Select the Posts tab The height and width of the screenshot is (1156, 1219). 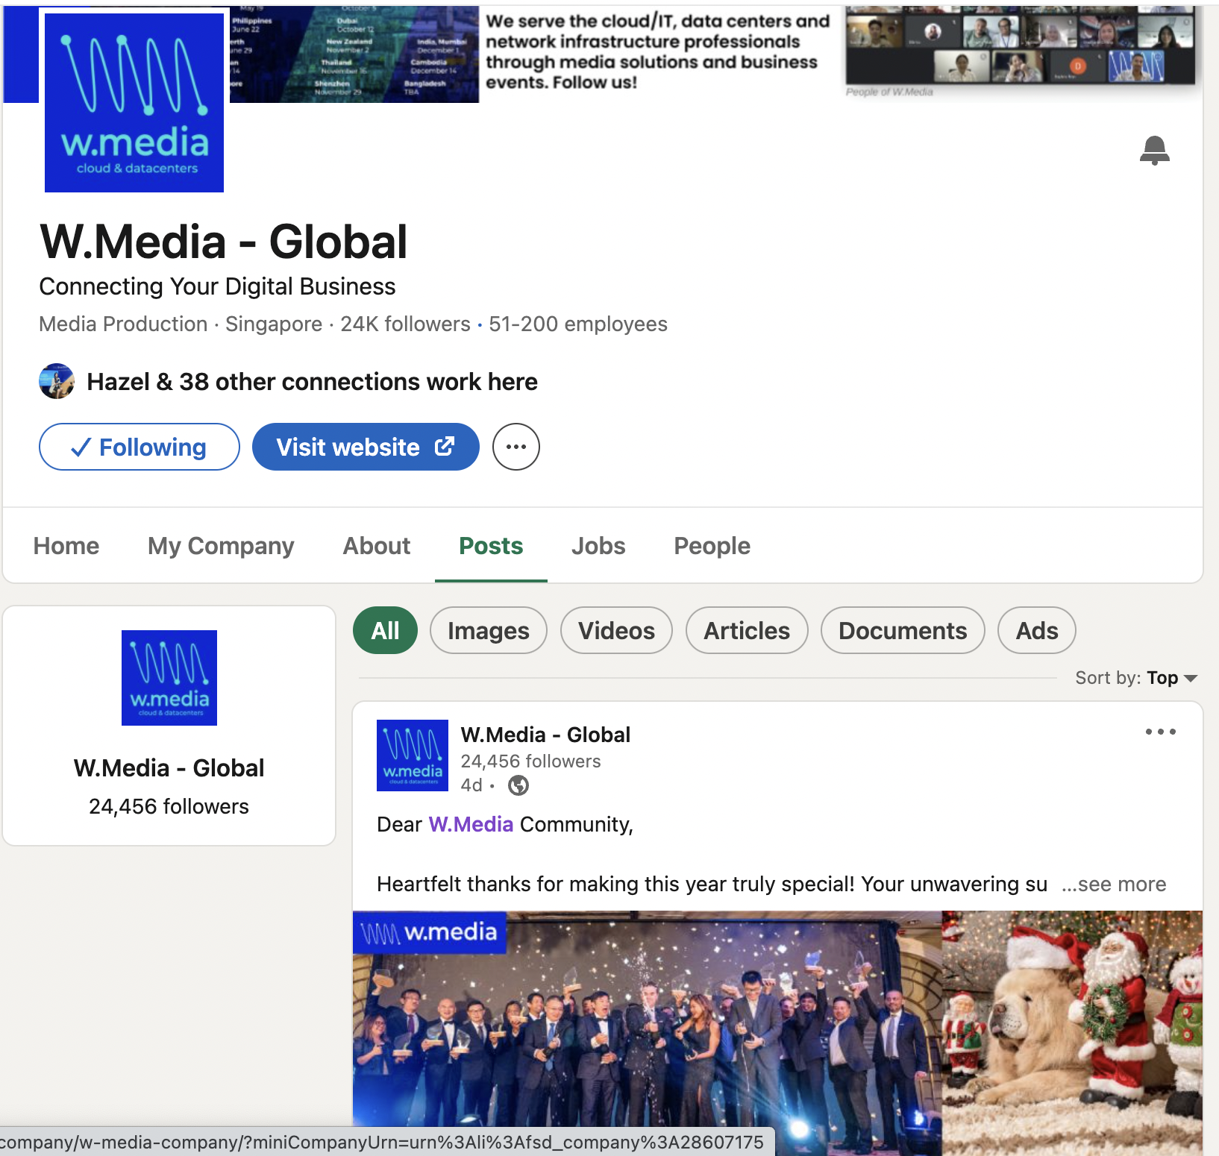[491, 546]
